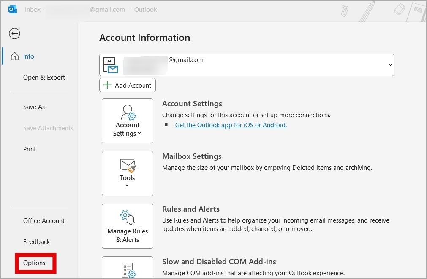This screenshot has width=427, height=279.
Task: Choose Save As in the sidebar
Action: (x=34, y=107)
